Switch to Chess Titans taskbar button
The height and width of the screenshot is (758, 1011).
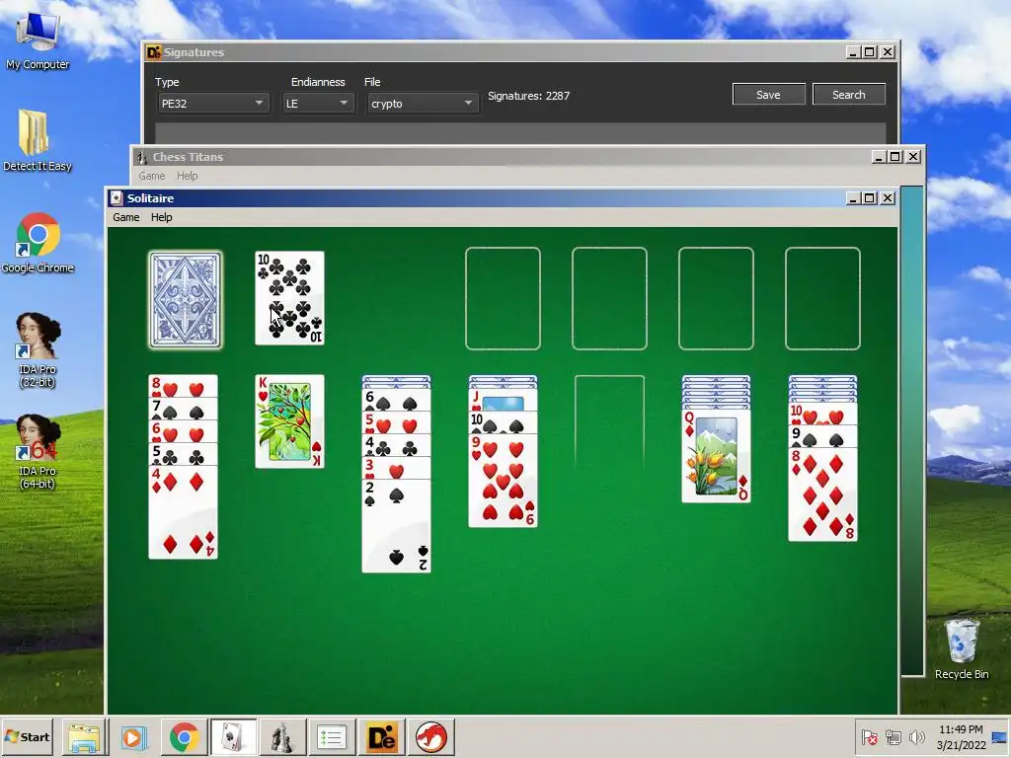pyautogui.click(x=281, y=737)
